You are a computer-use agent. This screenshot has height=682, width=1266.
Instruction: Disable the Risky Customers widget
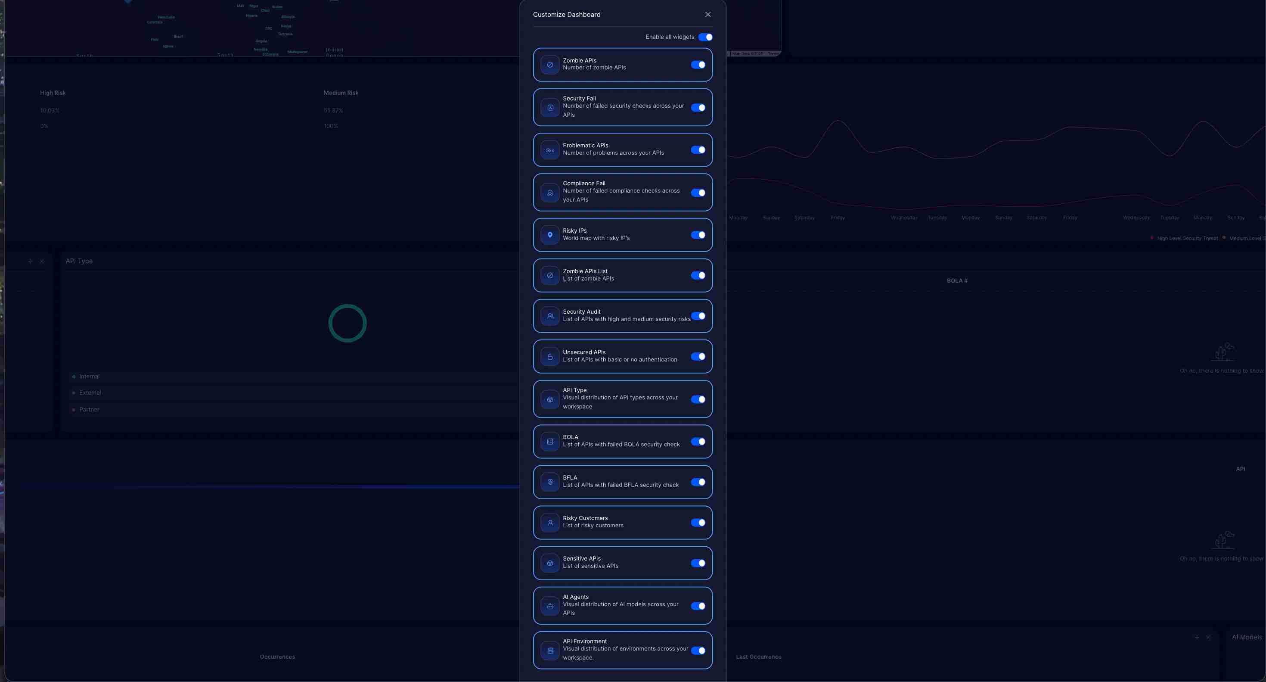pyautogui.click(x=698, y=522)
